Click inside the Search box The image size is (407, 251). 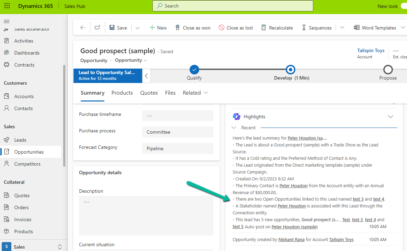click(x=233, y=6)
